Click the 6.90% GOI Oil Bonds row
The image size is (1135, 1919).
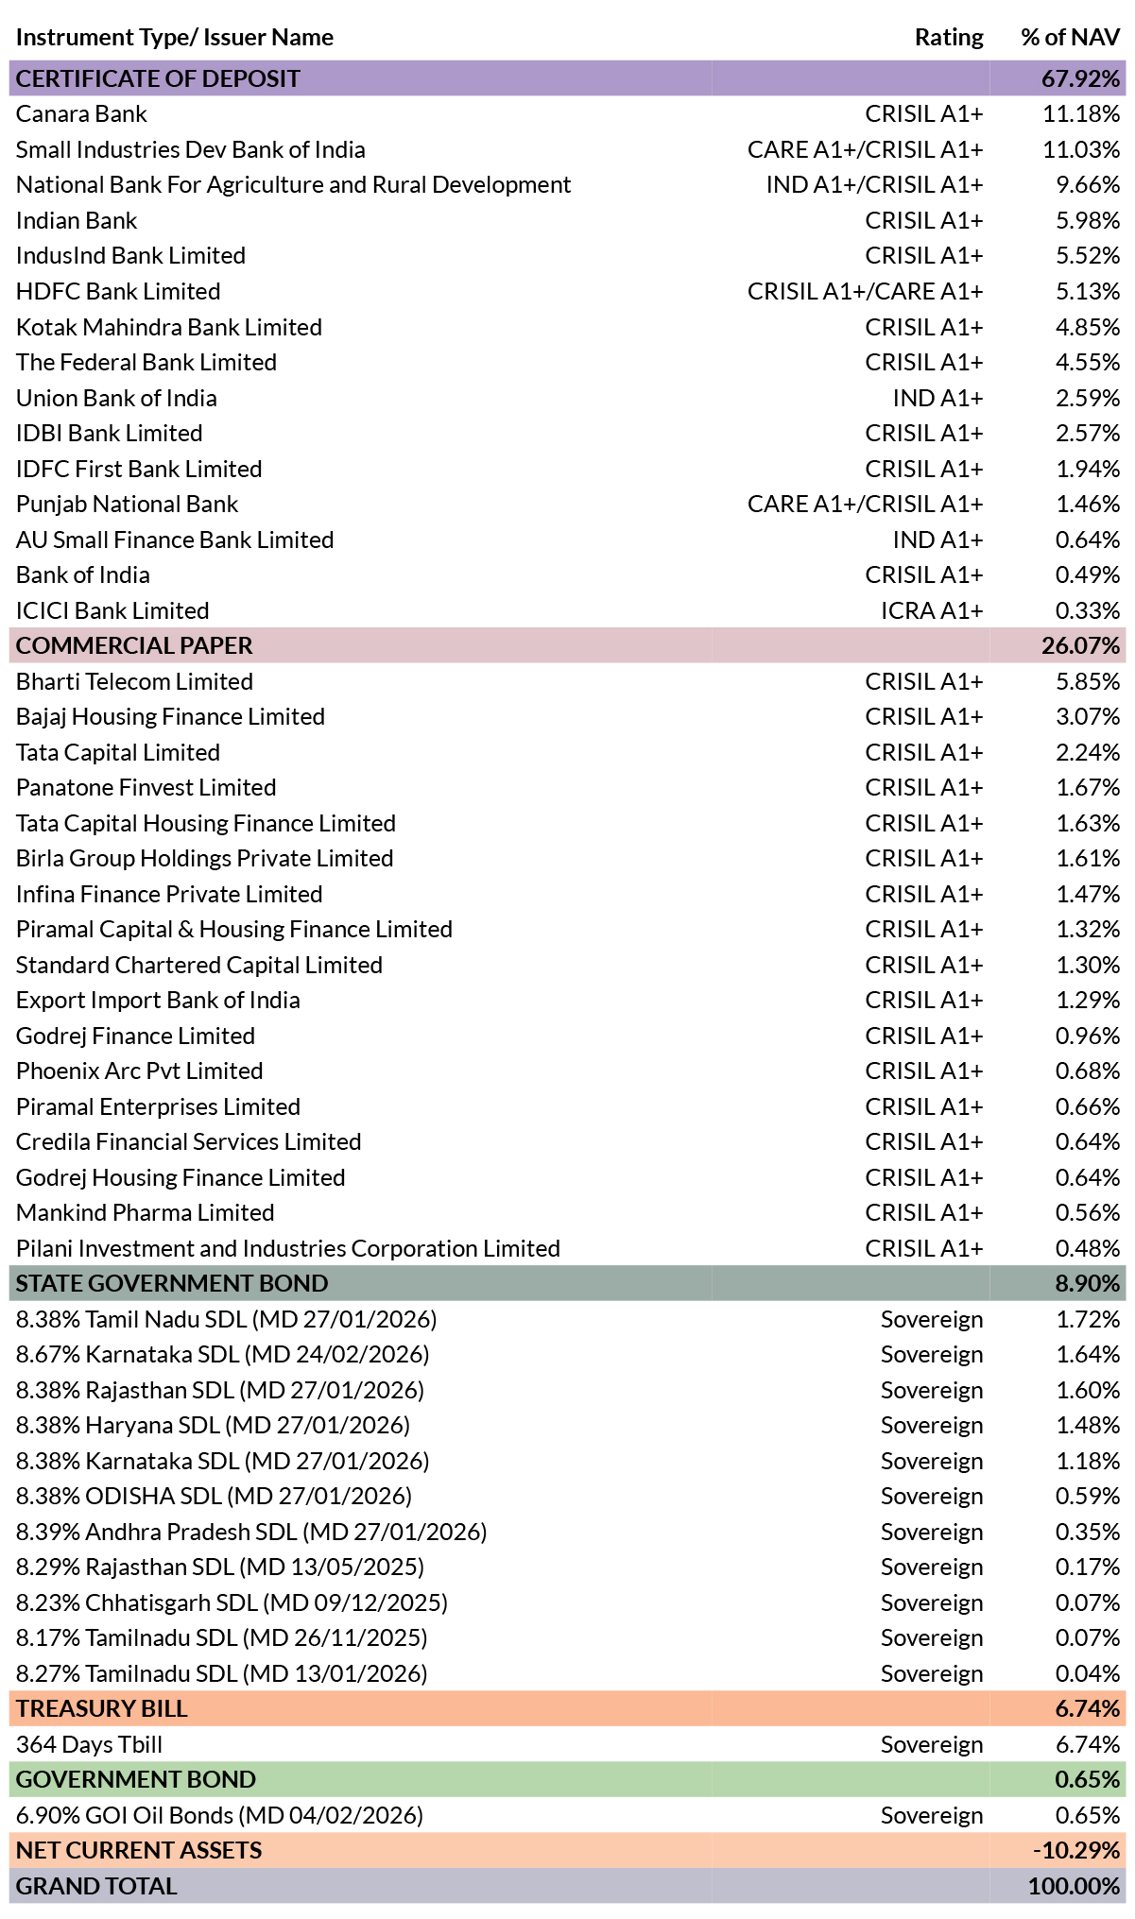pyautogui.click(x=567, y=1815)
